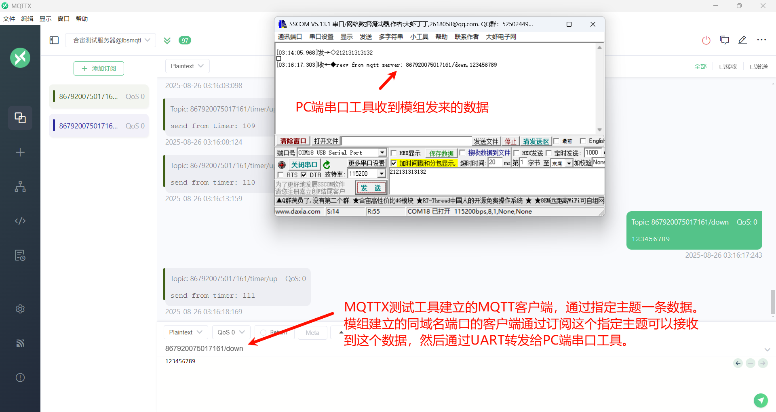Open the 多字符串 menu in SSCOM
Screen dimensions: 776x412
[391, 37]
